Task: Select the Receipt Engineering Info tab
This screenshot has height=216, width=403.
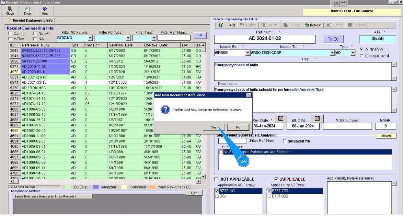Action: 30,21
